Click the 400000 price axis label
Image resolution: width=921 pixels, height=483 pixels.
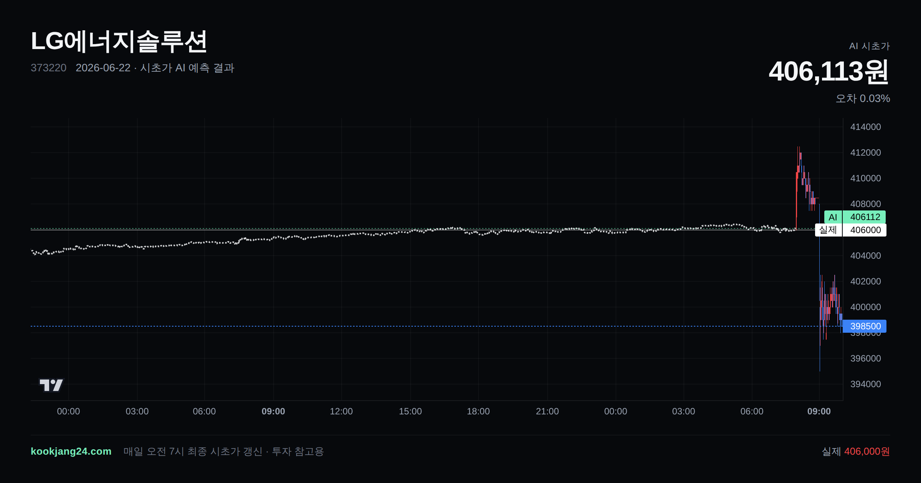[x=866, y=307]
